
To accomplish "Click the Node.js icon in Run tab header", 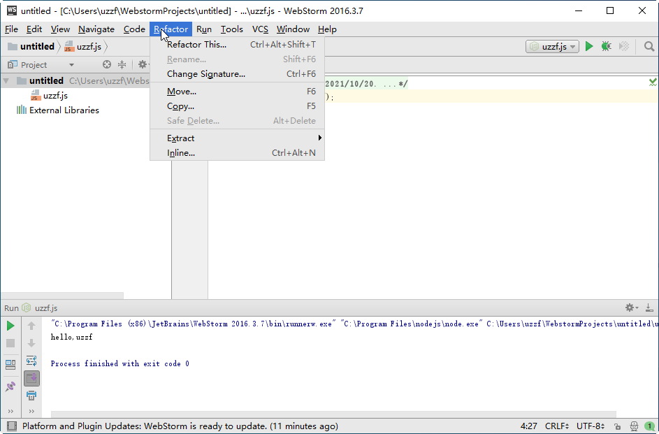I will tap(27, 308).
